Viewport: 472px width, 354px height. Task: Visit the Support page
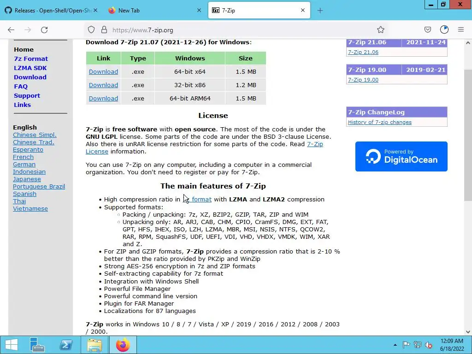coord(27,96)
